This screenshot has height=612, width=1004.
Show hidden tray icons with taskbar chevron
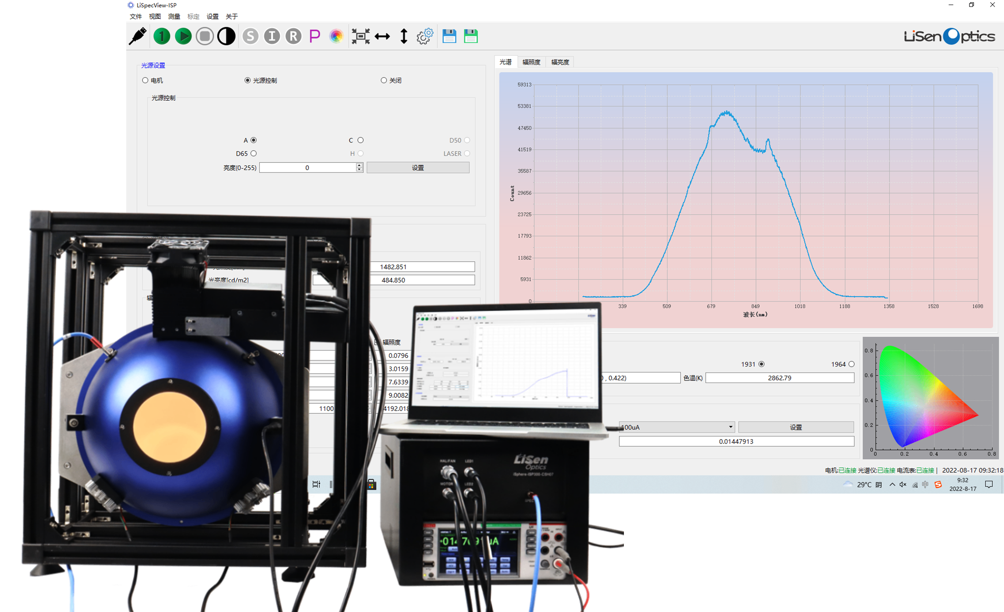(892, 485)
